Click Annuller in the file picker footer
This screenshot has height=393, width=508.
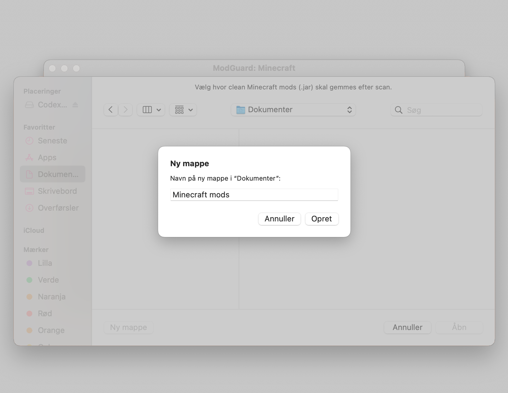[x=408, y=327]
